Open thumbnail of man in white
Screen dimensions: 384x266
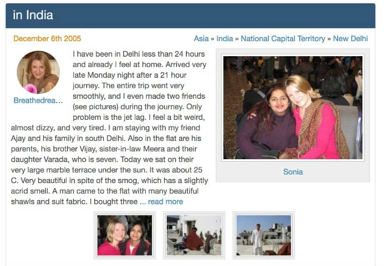pyautogui.click(x=264, y=235)
